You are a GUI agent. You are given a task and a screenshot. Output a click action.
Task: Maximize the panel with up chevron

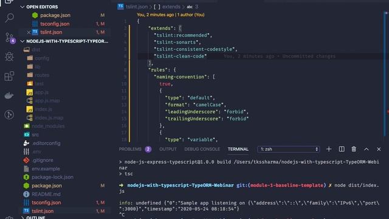[366, 149]
